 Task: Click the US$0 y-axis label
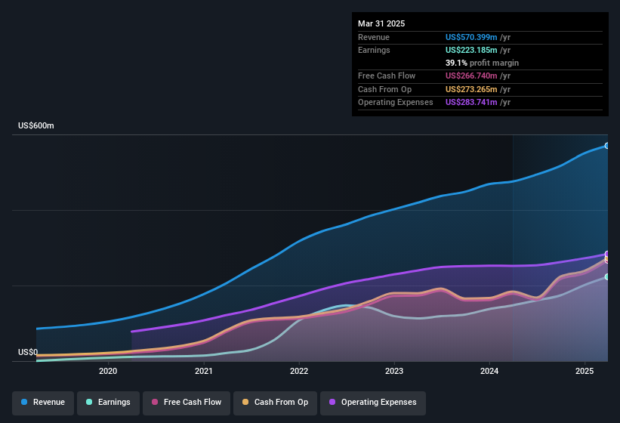(x=28, y=352)
